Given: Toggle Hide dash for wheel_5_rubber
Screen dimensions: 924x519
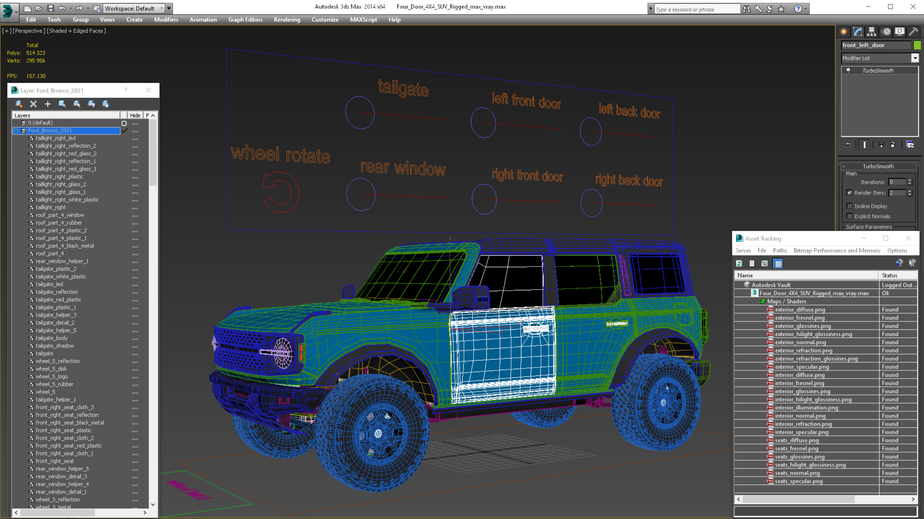Looking at the screenshot, I should (x=135, y=385).
